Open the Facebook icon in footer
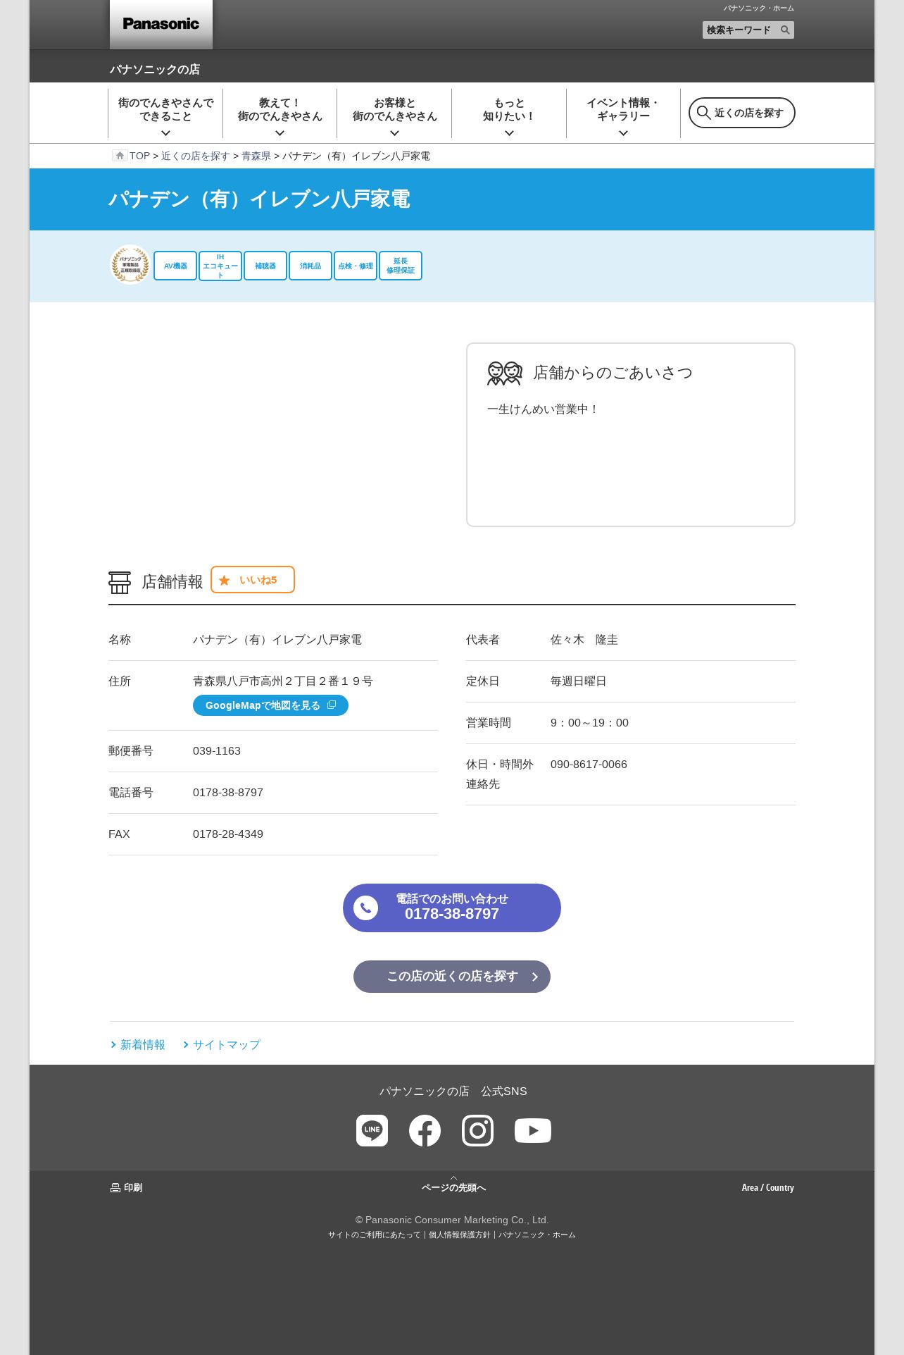This screenshot has height=1355, width=904. (425, 1130)
